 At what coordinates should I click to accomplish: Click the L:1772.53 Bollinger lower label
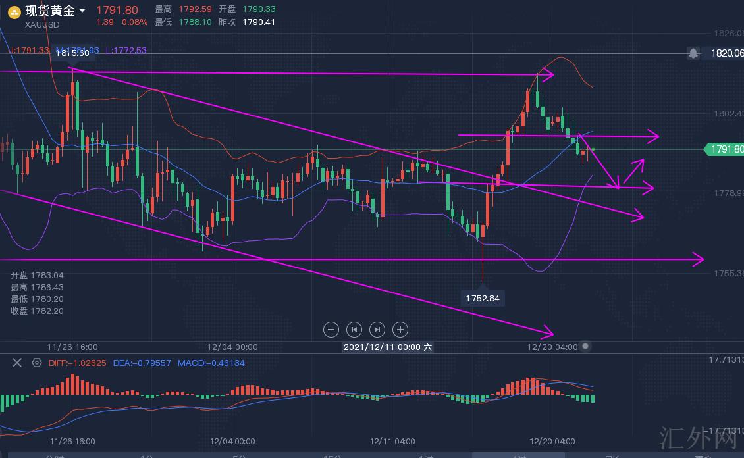click(126, 50)
